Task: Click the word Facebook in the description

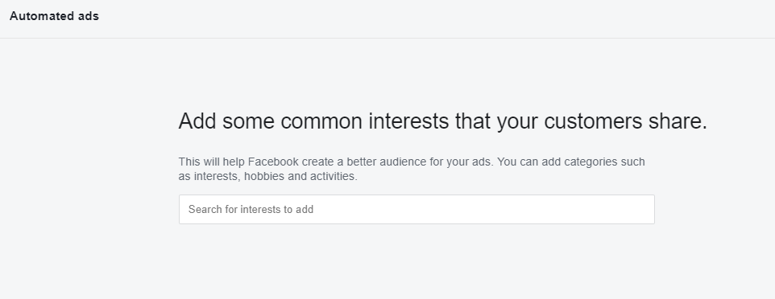Action: [x=273, y=162]
